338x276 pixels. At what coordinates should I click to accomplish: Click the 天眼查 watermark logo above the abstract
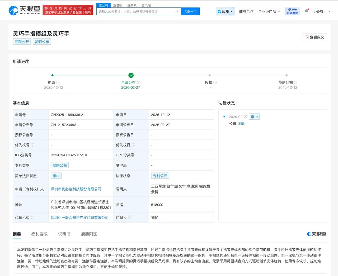(316, 234)
